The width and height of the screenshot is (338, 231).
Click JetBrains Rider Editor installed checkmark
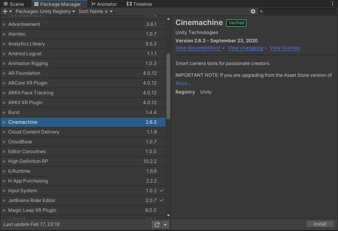pos(161,200)
